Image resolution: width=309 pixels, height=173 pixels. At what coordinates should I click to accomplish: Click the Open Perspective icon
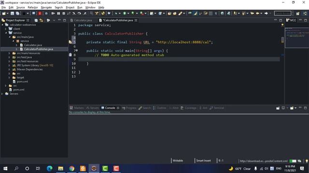coord(298,13)
